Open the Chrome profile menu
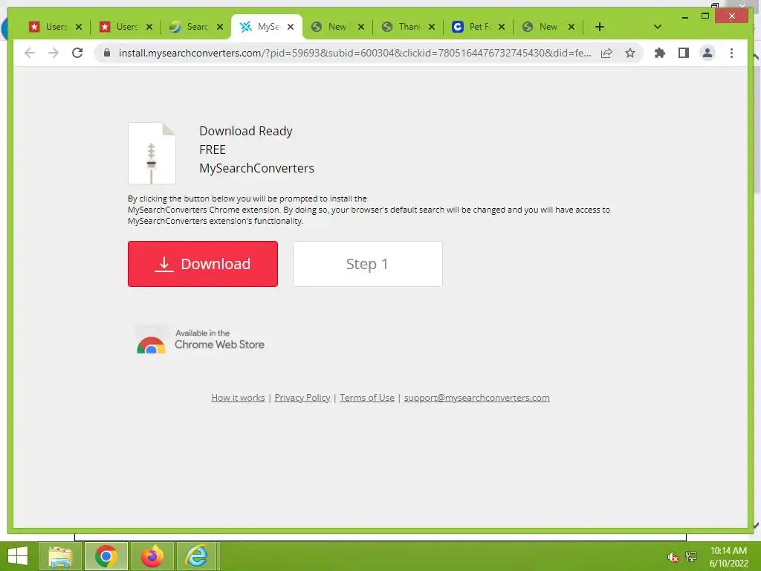Viewport: 761px width, 571px height. (x=707, y=53)
